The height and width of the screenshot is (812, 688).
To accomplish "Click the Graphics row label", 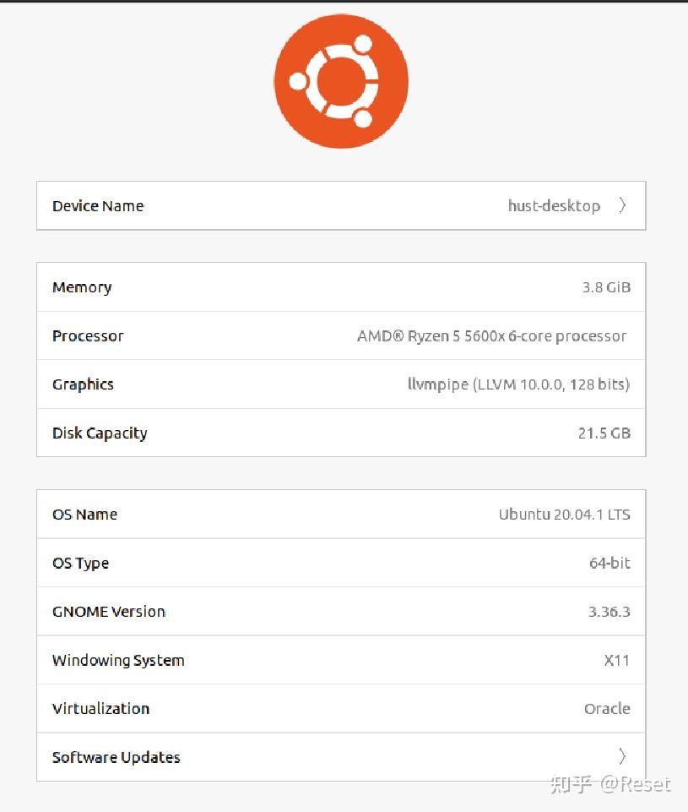I will tap(83, 384).
